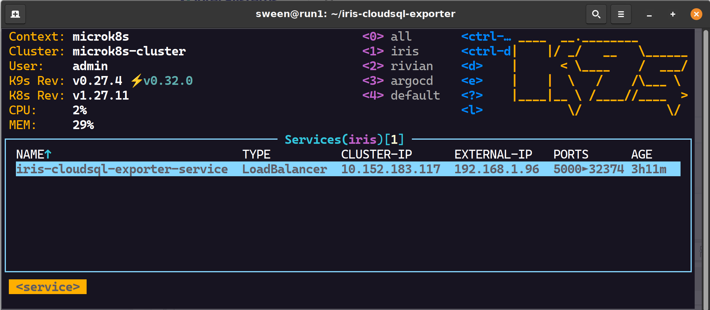710x310 pixels.
Task: Minimize the terminal window
Action: pos(649,14)
